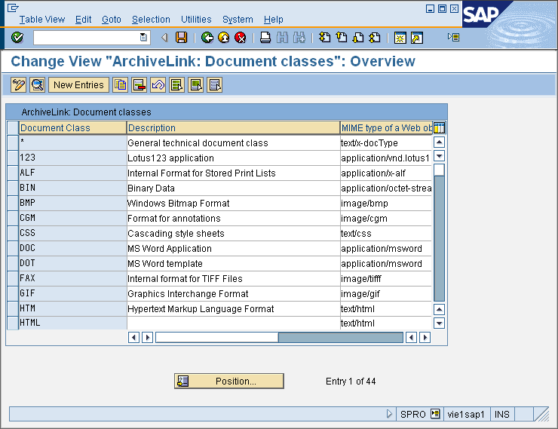Screen dimensions: 558x429
Task: Click the green Back arrow icon
Action: pyautogui.click(x=207, y=38)
